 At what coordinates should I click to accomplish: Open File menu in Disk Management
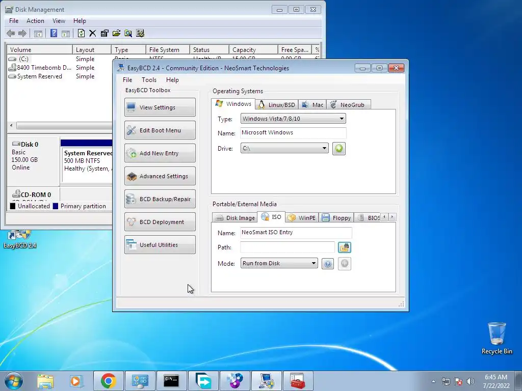point(14,20)
